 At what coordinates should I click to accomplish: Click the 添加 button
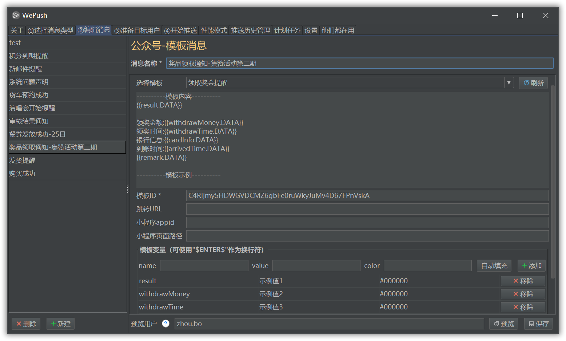tap(531, 265)
